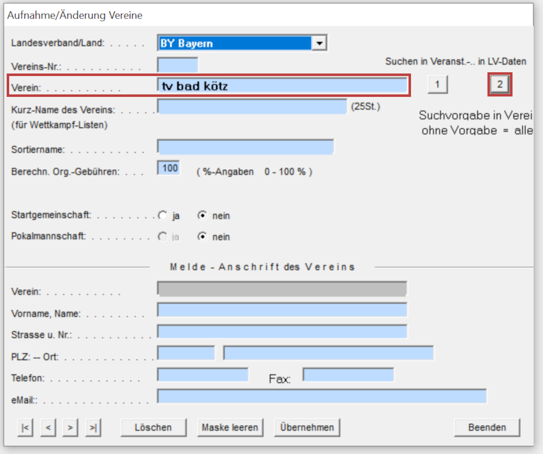Screen dimensions: 543x454
Task: Click the Strasse u. Nr. field
Action: click(x=282, y=332)
